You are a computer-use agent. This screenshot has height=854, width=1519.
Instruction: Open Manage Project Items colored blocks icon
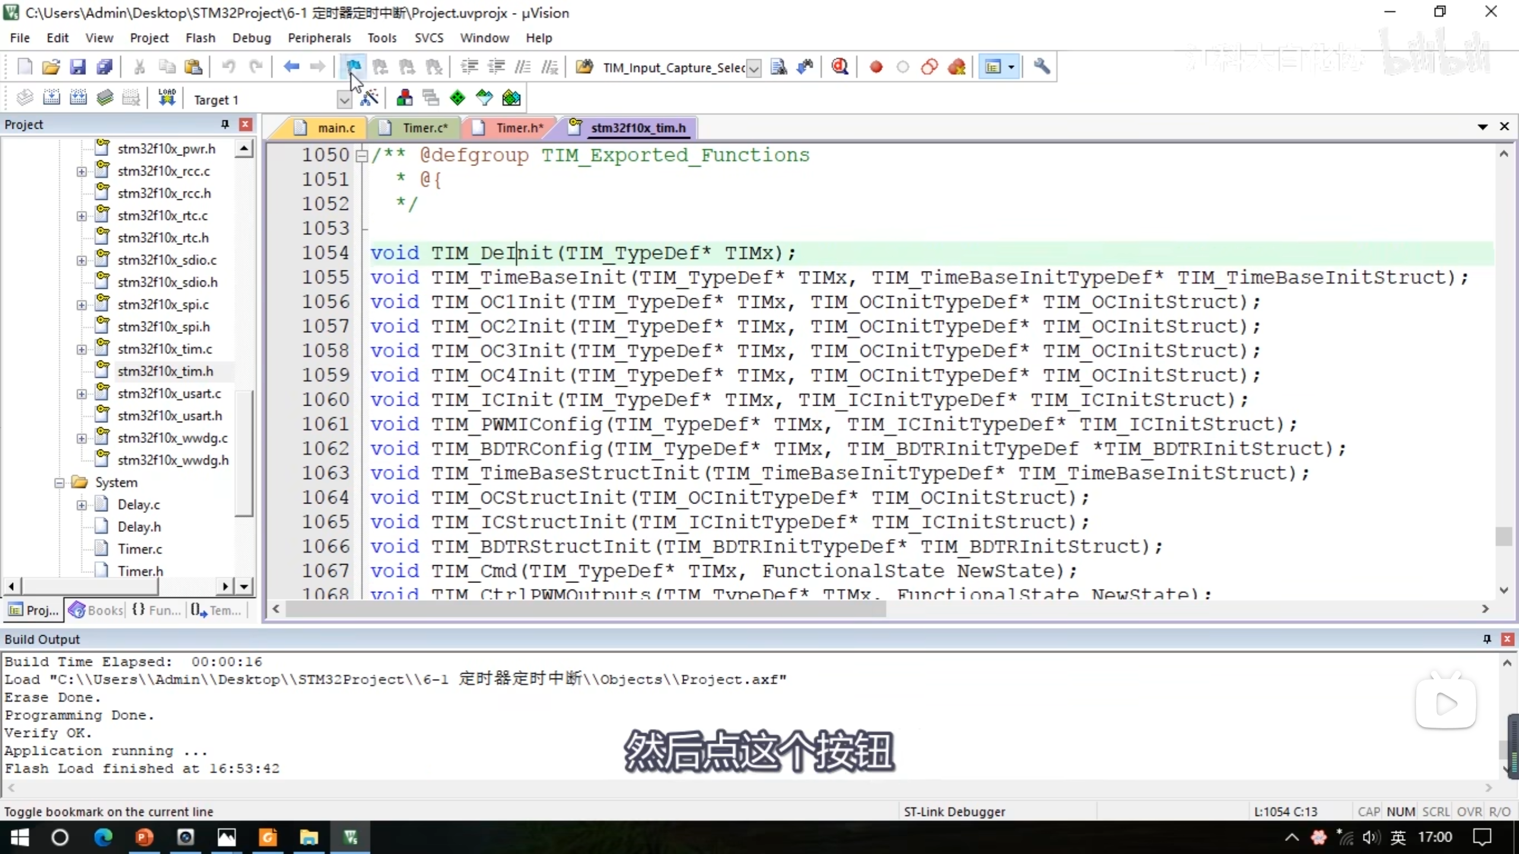coord(405,98)
